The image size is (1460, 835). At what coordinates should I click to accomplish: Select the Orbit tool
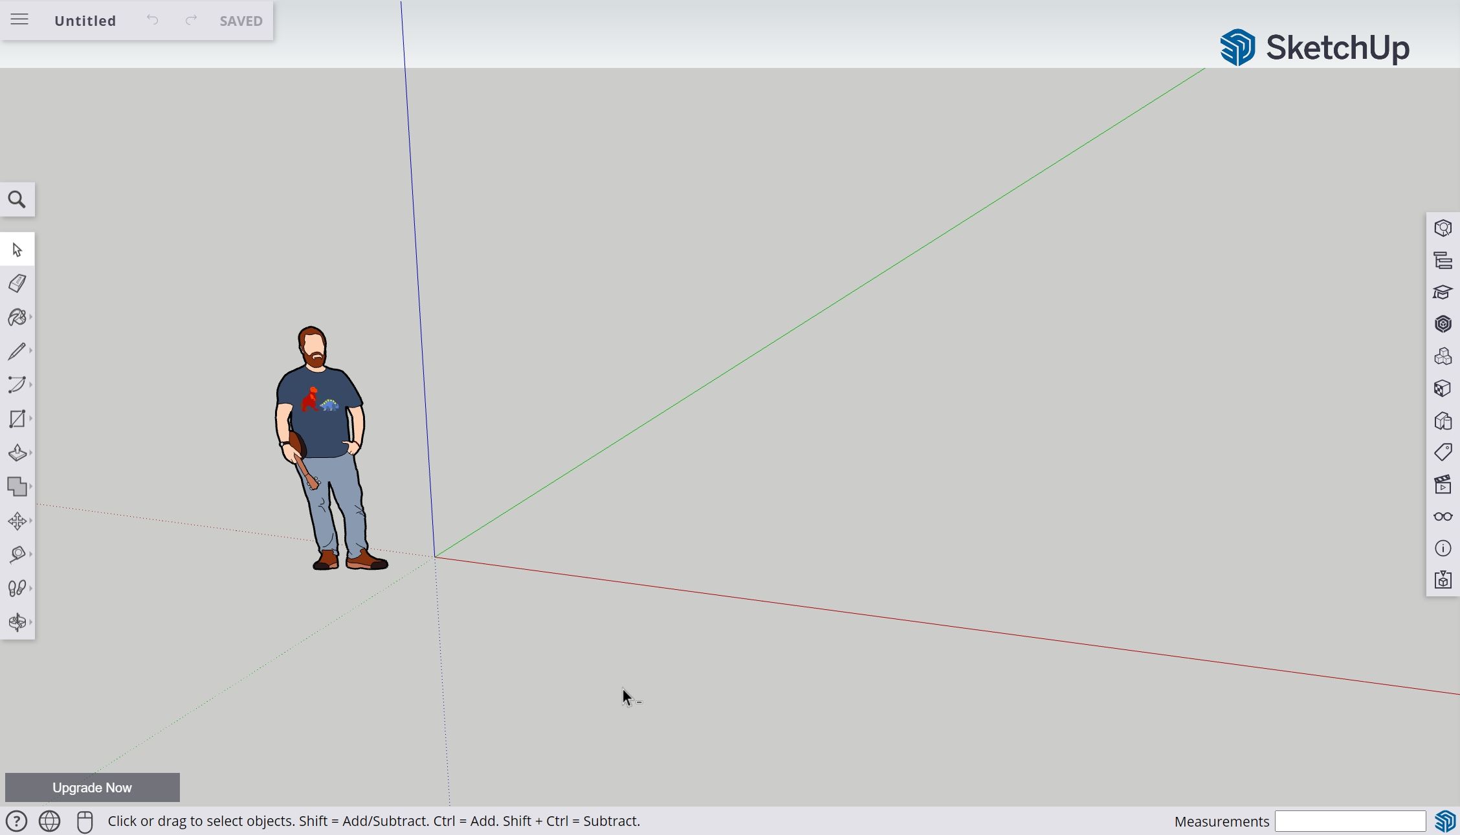pos(17,622)
